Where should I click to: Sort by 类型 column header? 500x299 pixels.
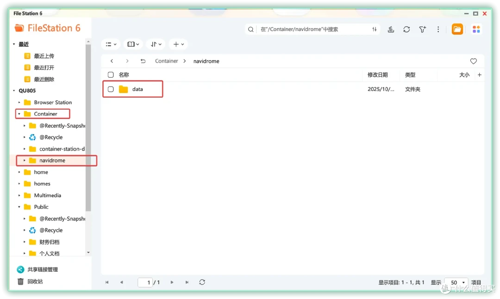pos(410,75)
